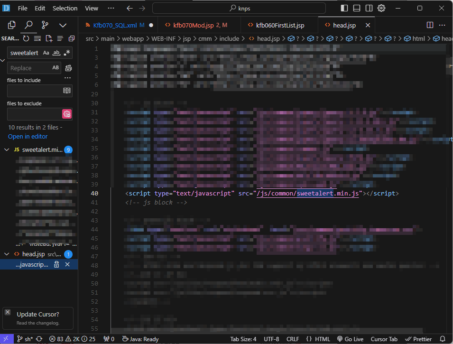Close the head.jsp tab

pyautogui.click(x=368, y=25)
